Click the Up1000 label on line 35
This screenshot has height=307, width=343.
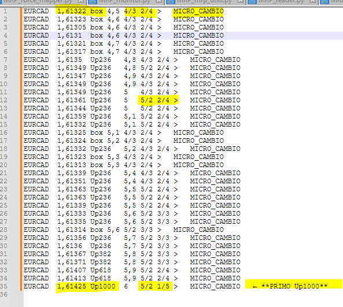[x=103, y=286]
